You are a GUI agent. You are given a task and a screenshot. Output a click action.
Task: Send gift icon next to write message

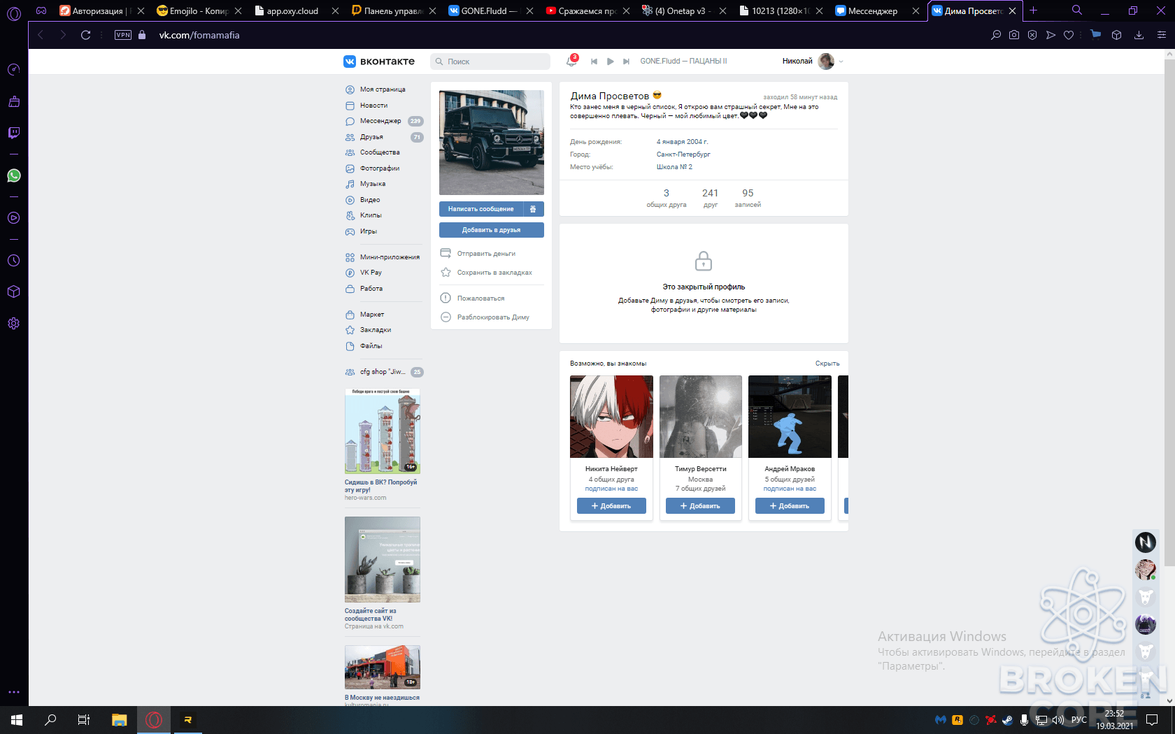[533, 209]
